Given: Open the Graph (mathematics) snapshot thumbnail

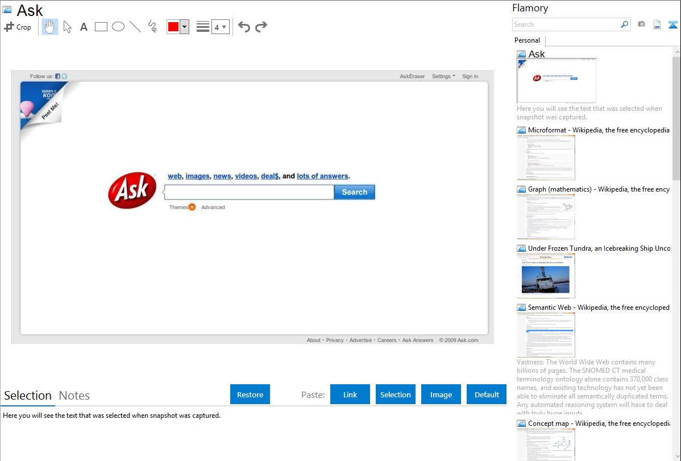Looking at the screenshot, I should (x=546, y=217).
